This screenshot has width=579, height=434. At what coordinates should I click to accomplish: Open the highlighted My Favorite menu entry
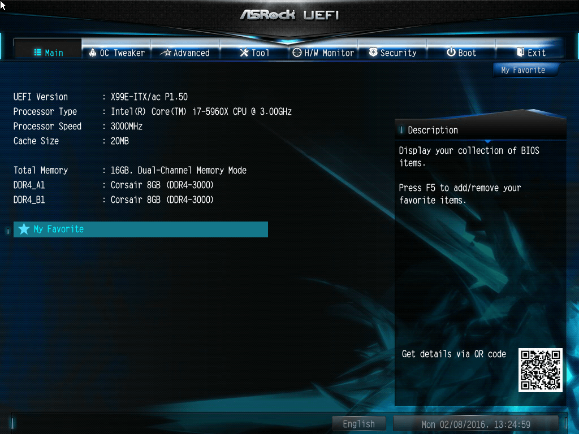(x=140, y=229)
